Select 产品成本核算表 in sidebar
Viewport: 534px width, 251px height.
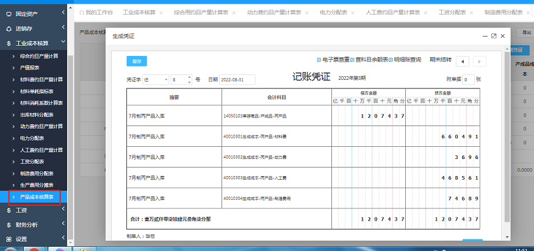37,197
